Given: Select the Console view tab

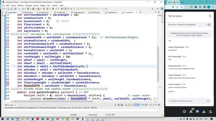Looking at the screenshot, I should coord(9,105).
